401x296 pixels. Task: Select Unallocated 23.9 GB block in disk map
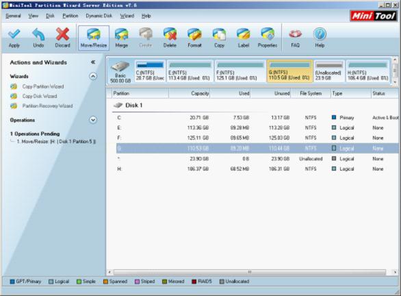[329, 71]
